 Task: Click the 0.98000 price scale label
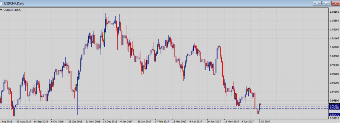point(334,83)
